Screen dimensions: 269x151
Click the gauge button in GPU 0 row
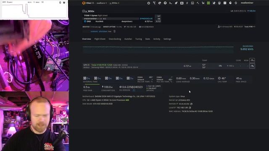click(x=252, y=66)
